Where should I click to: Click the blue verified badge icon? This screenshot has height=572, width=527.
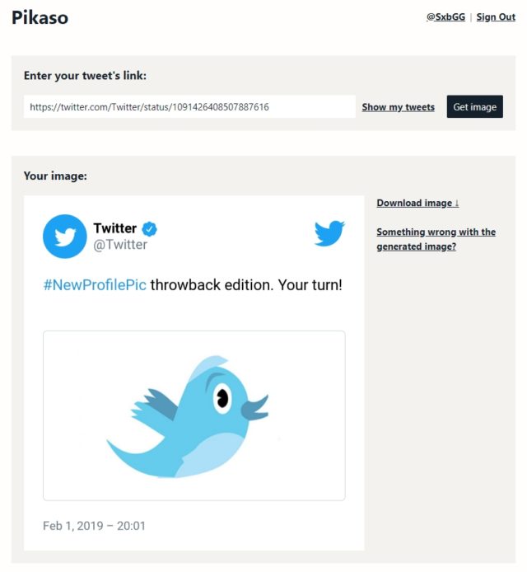149,229
